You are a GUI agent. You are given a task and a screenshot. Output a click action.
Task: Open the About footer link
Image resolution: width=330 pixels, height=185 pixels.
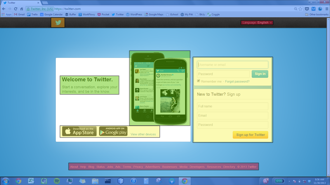click(74, 167)
